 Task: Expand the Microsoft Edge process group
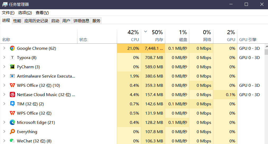click(x=4, y=122)
